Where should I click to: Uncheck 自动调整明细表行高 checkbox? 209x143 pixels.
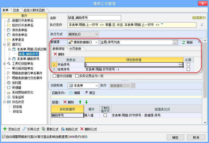click(4, 137)
